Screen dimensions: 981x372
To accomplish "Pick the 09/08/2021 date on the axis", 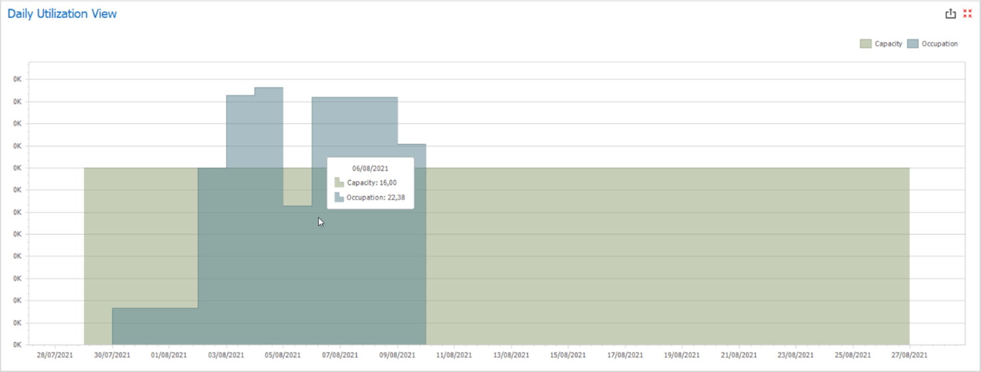I will 397,355.
